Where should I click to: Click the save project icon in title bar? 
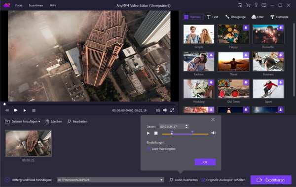[240, 5]
